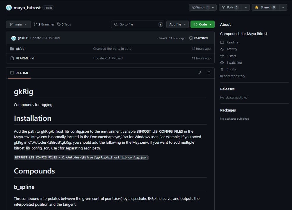The height and width of the screenshot is (210, 292).
Task: Click the Report repository link
Action: click(x=233, y=76)
